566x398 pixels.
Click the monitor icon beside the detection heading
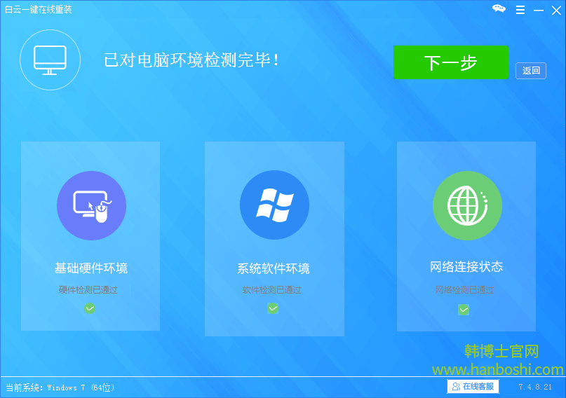(x=50, y=60)
